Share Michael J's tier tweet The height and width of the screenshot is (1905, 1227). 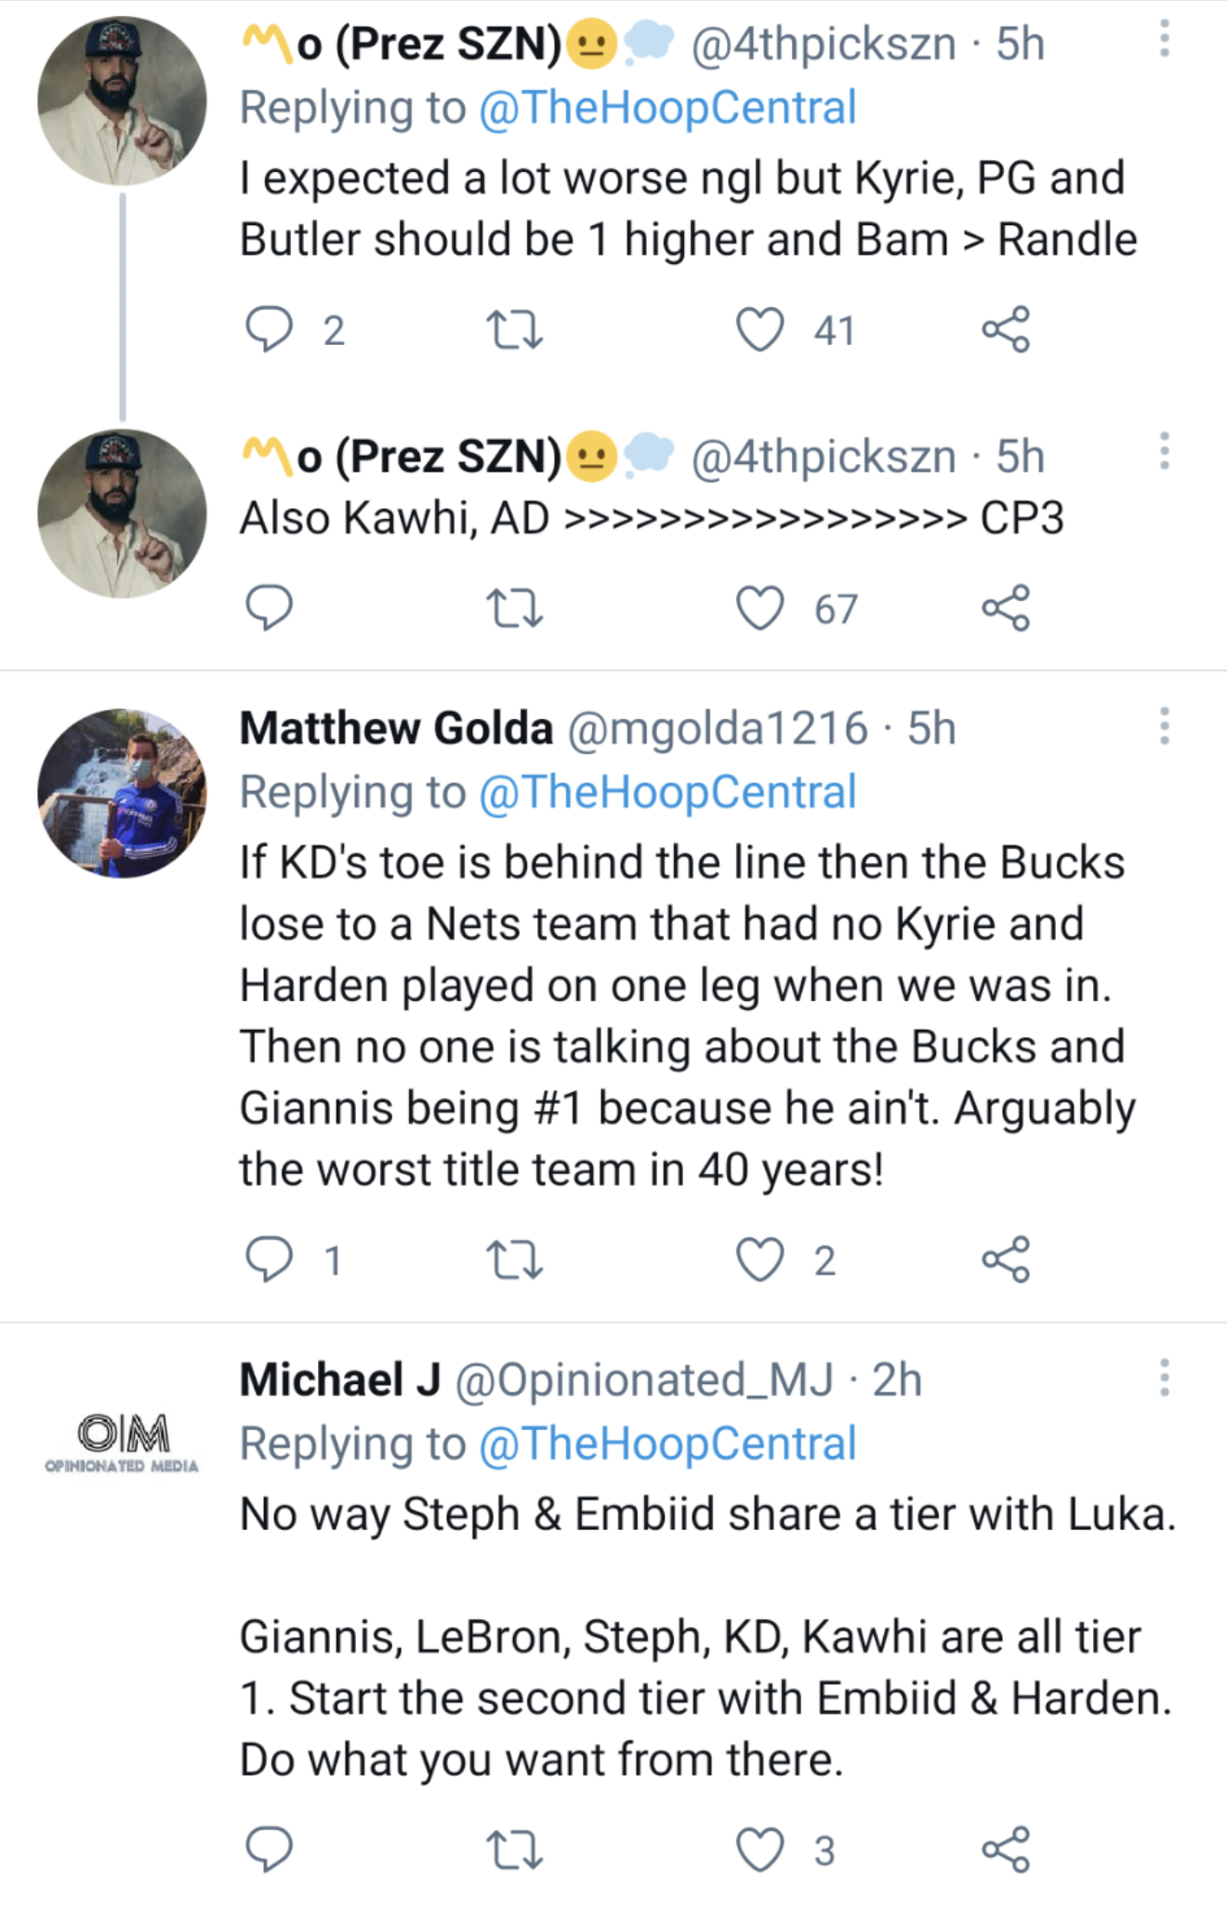(1006, 1849)
